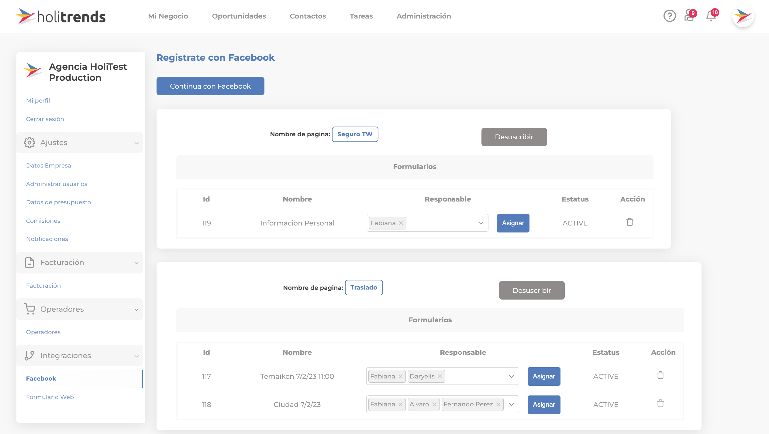Click Cerrar sesión link
Image resolution: width=769 pixels, height=434 pixels.
(x=45, y=119)
